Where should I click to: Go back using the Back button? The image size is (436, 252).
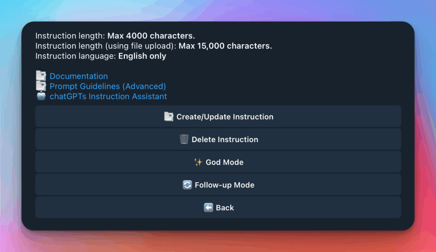[218, 208]
